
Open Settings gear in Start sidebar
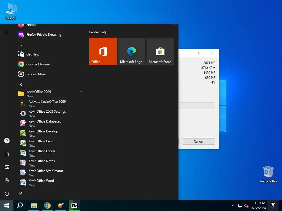click(x=7, y=180)
